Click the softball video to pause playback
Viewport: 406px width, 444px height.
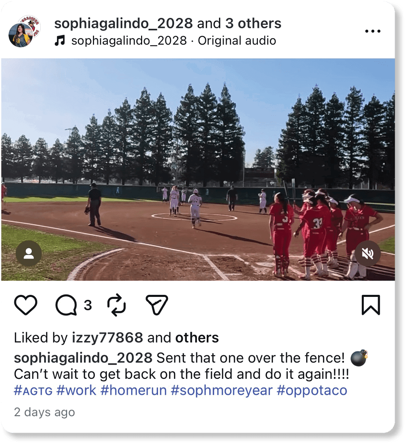tap(198, 170)
